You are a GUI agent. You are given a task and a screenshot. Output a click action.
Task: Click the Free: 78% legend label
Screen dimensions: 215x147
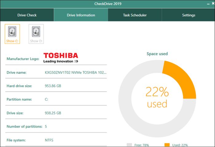point(142,145)
